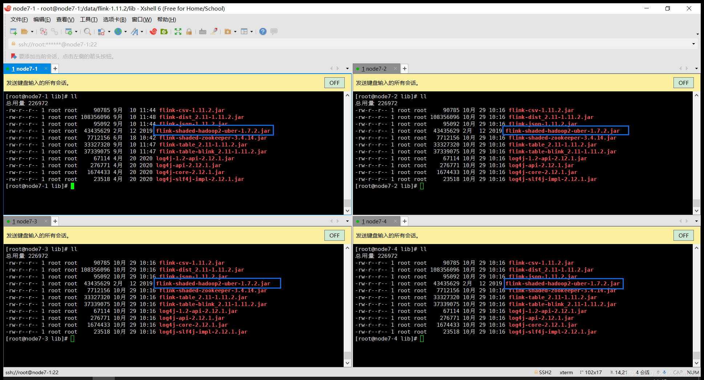Click the chat bubble toolbar icon
The width and height of the screenshot is (704, 380).
(274, 32)
